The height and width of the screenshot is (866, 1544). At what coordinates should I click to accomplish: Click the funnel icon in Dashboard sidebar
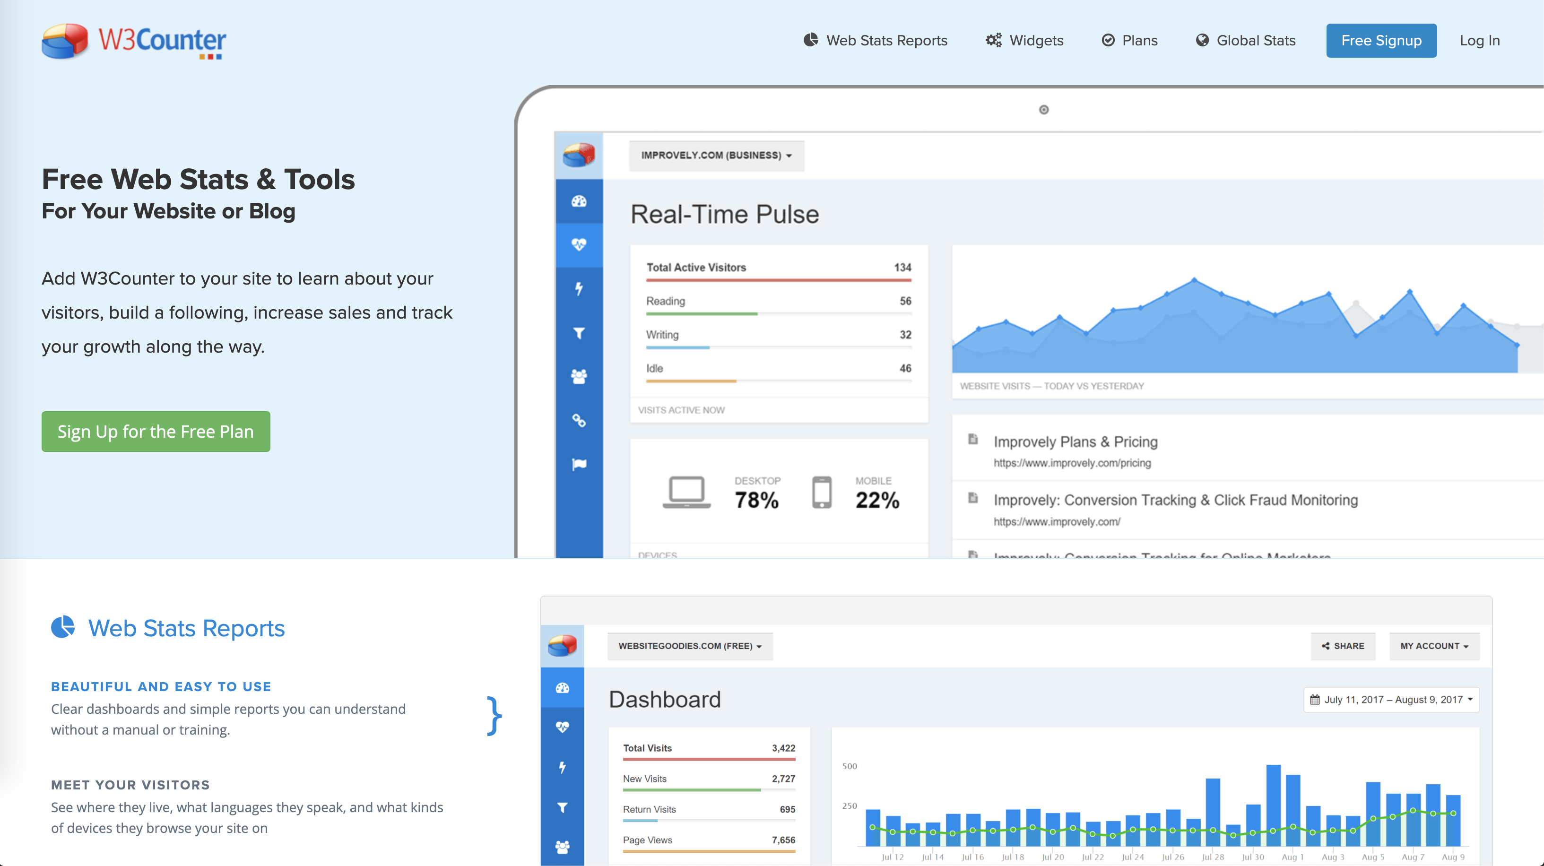562,807
